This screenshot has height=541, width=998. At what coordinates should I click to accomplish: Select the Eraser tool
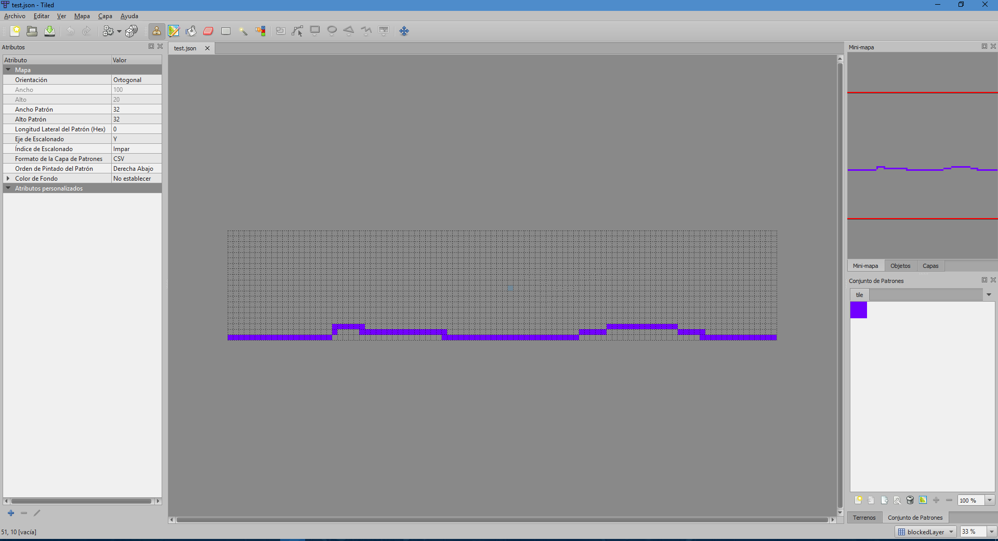click(208, 31)
